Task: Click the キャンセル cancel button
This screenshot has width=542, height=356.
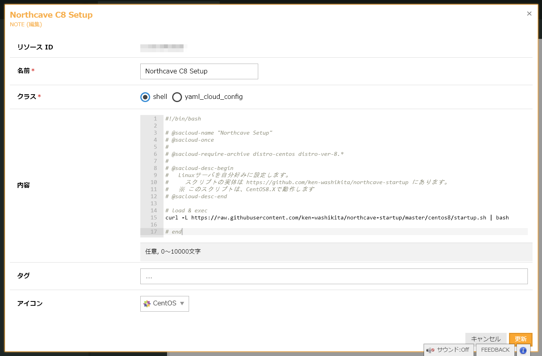Action: [486, 339]
